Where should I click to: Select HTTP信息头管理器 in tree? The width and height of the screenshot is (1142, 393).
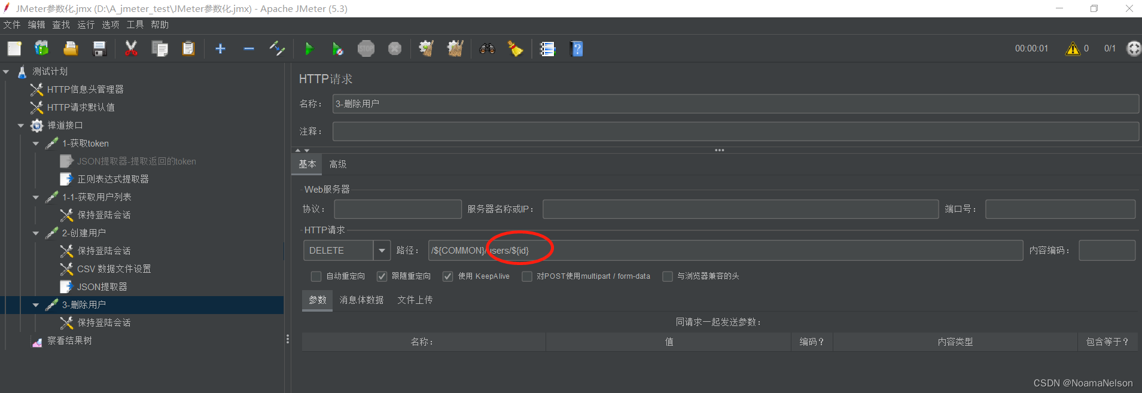coord(86,90)
